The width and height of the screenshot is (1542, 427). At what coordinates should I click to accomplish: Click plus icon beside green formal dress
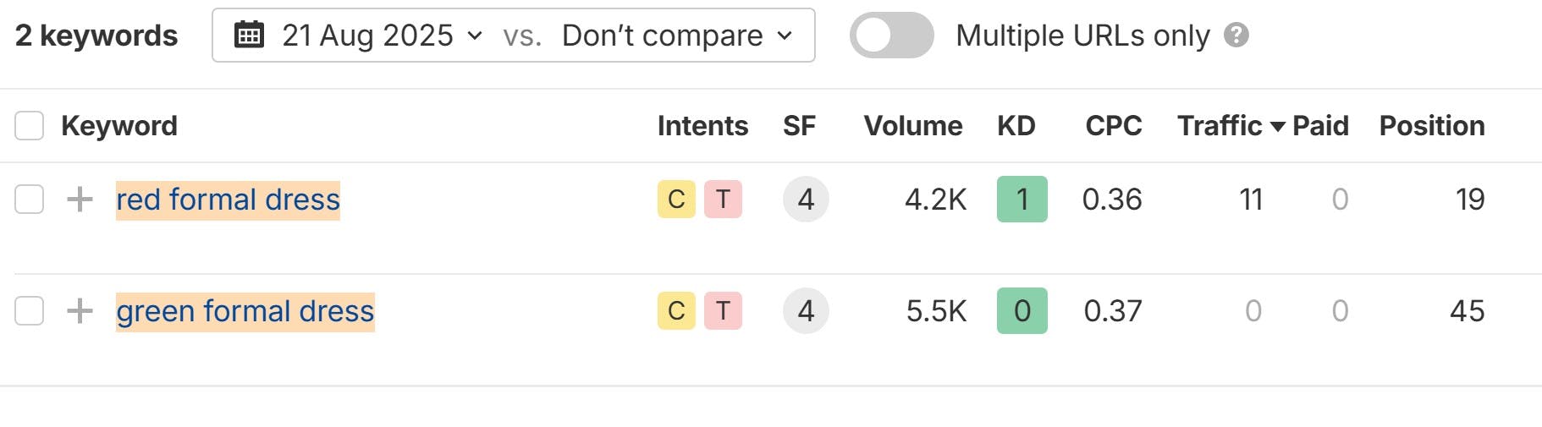[x=80, y=311]
